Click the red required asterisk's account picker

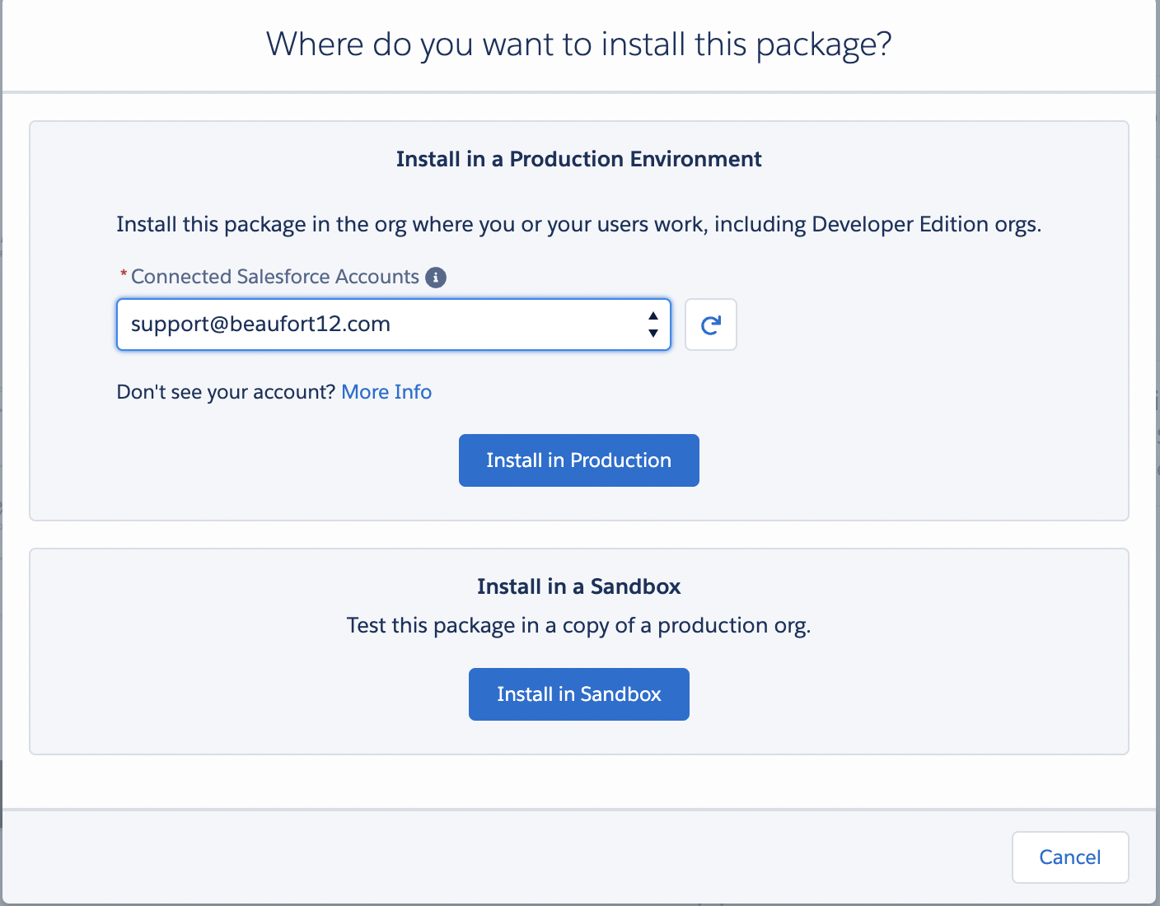pyautogui.click(x=393, y=324)
